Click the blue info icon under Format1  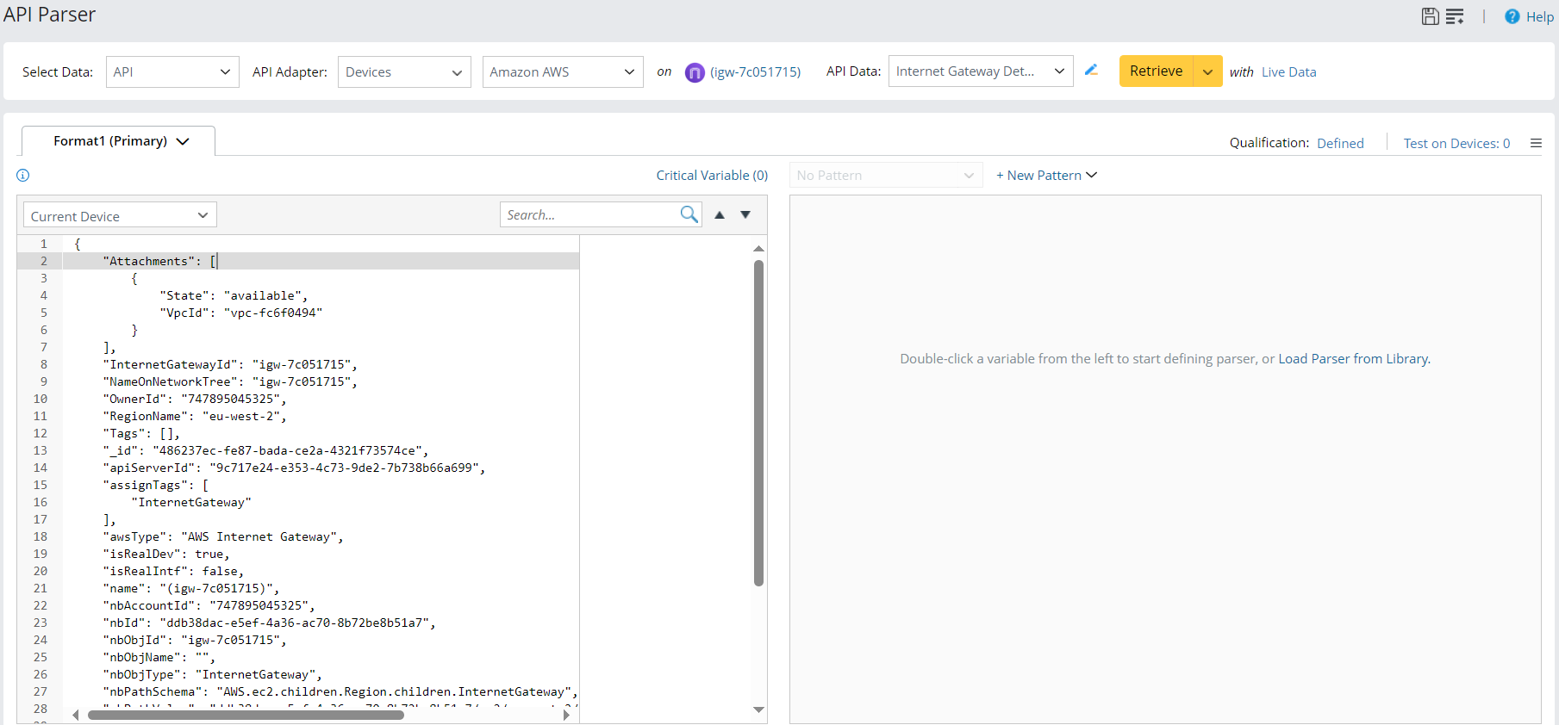pos(23,176)
